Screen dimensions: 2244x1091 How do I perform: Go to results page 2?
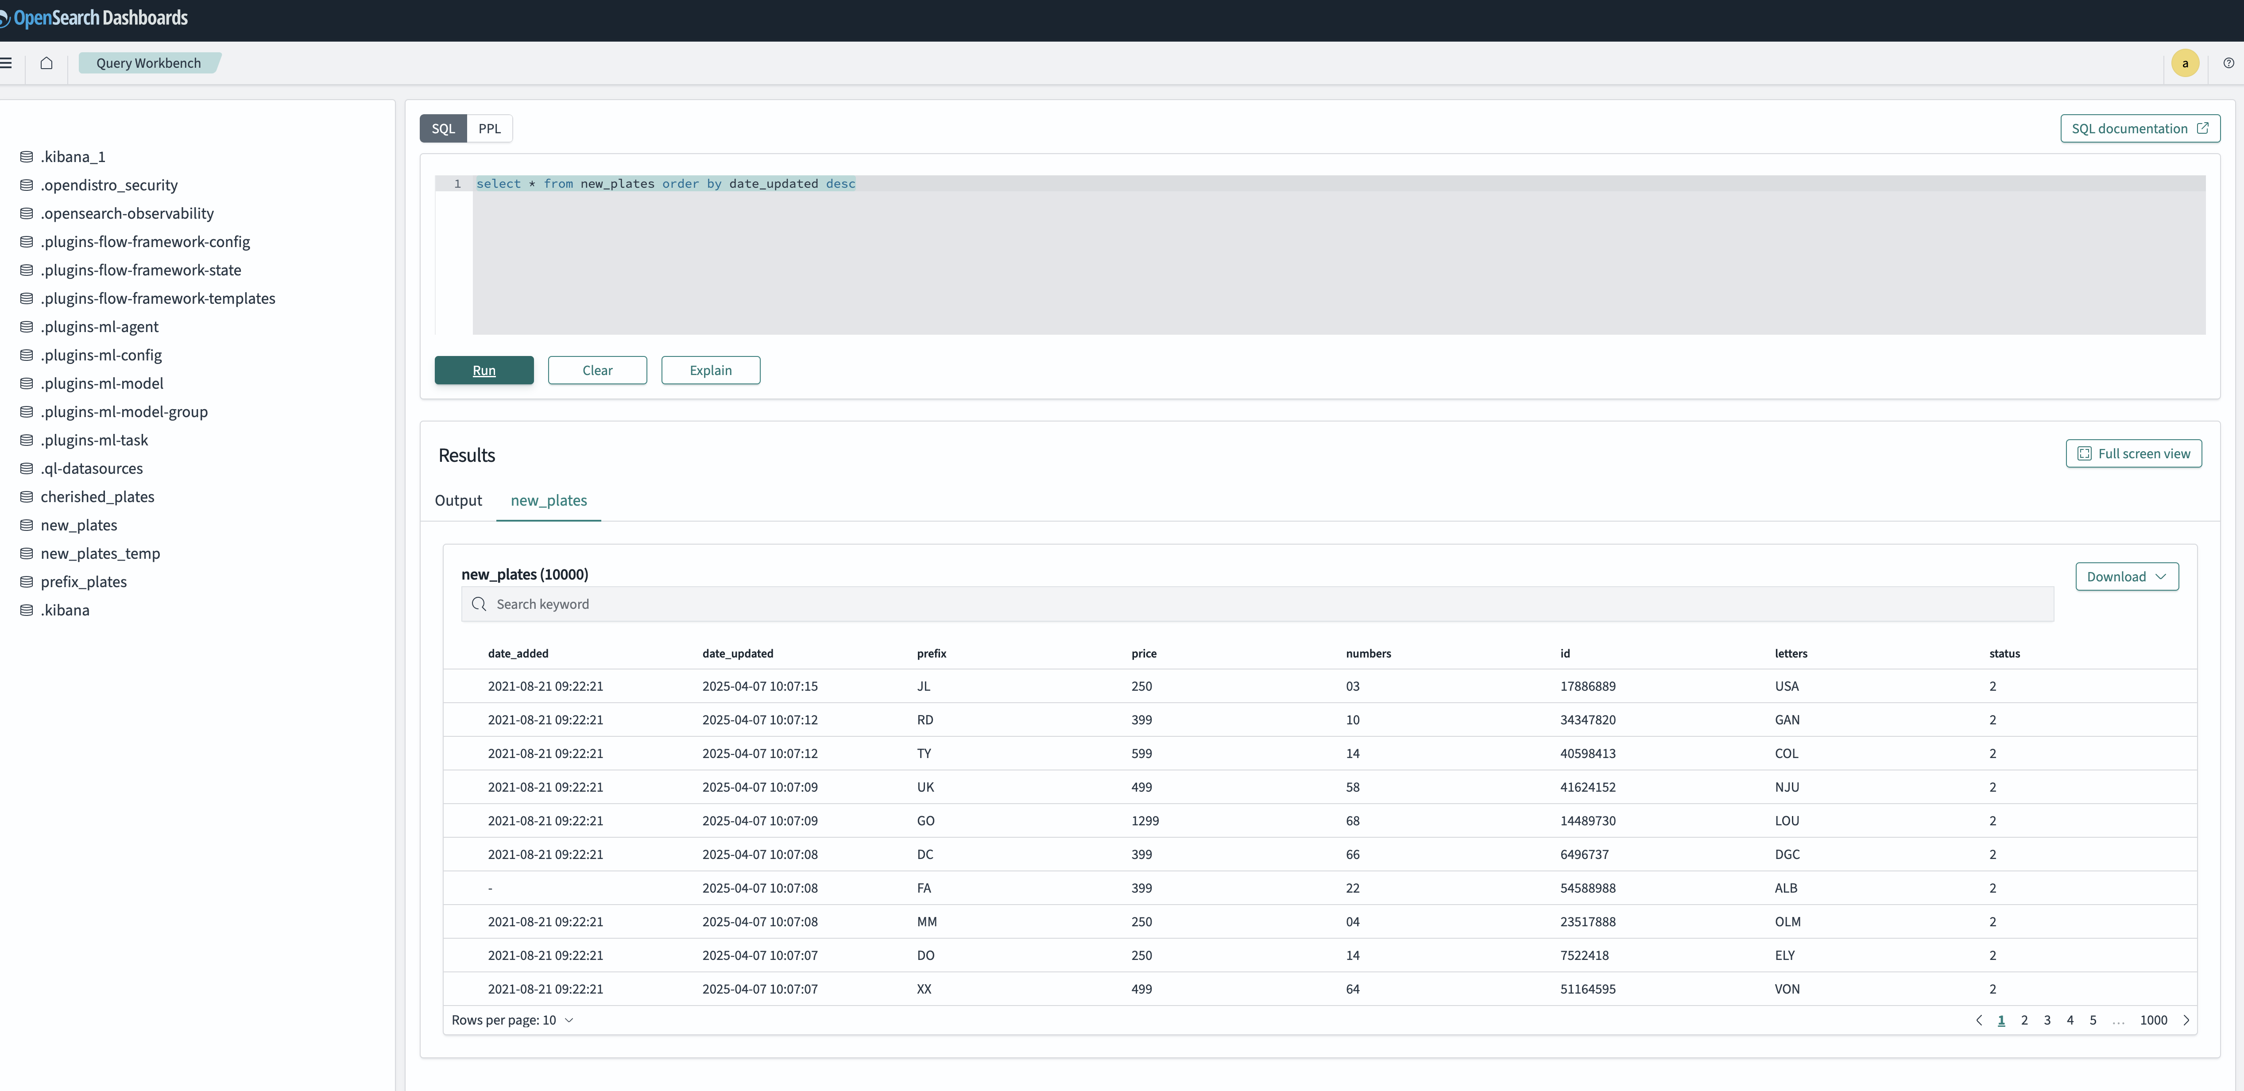[2024, 1021]
